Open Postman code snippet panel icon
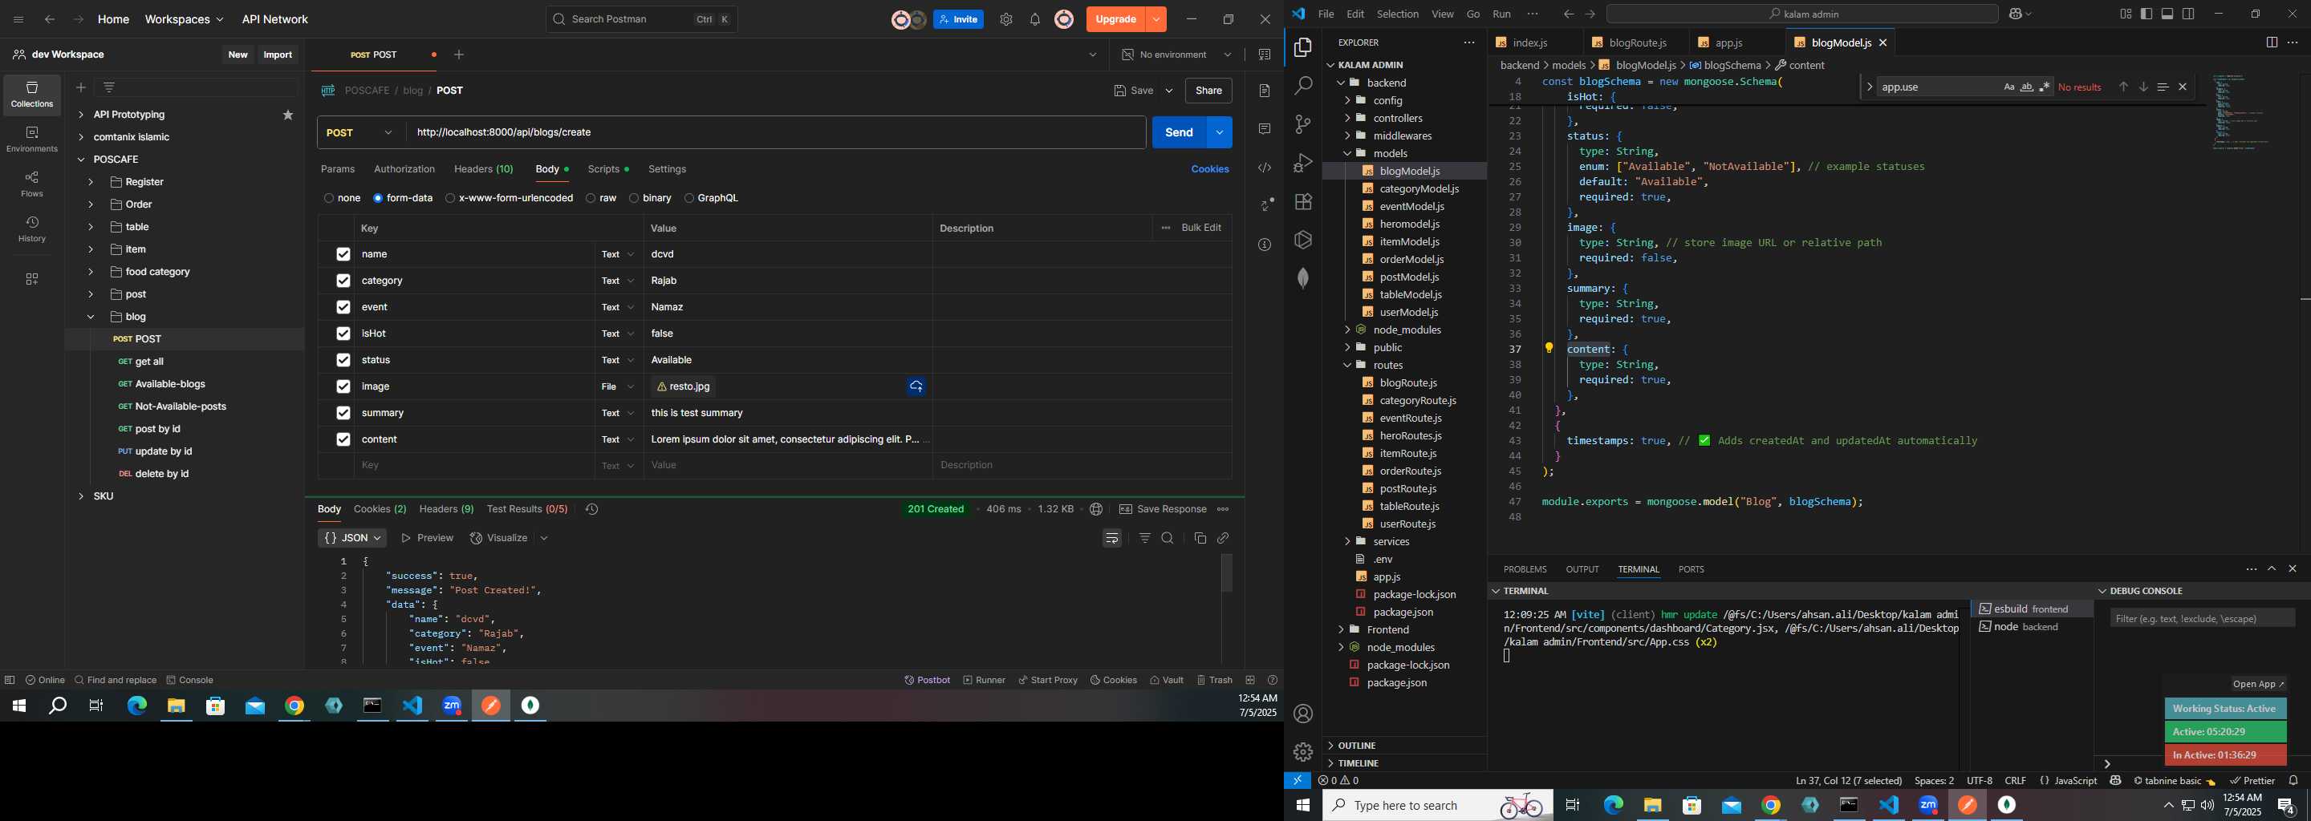 1265,168
